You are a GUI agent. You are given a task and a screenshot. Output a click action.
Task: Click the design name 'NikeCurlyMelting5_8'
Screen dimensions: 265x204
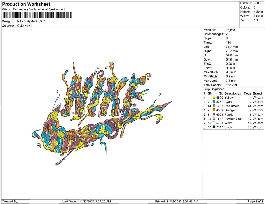31,21
